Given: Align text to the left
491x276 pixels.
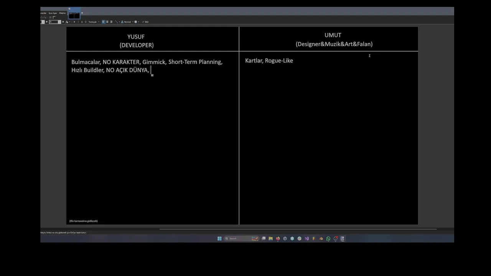Looking at the screenshot, I should (x=104, y=22).
